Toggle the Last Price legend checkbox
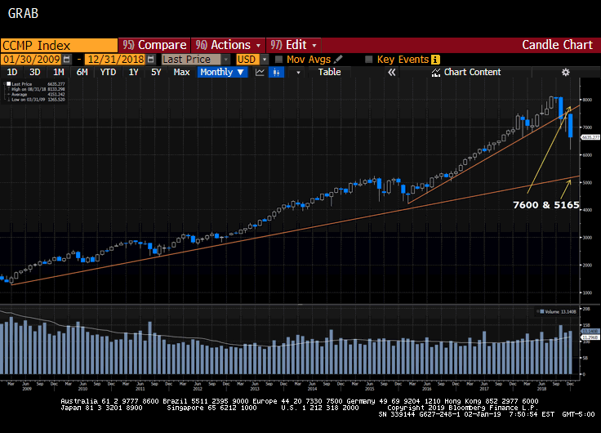 tap(8, 83)
